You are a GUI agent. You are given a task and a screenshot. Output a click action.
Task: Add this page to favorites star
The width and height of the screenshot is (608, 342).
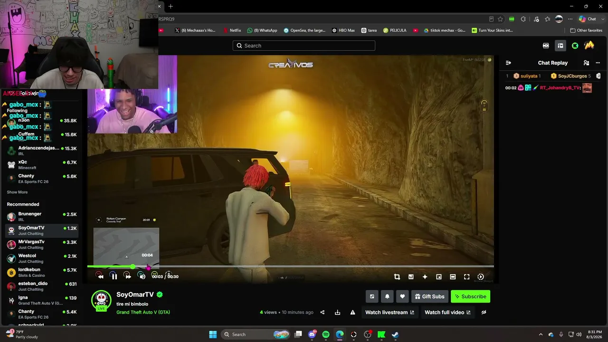point(500,19)
